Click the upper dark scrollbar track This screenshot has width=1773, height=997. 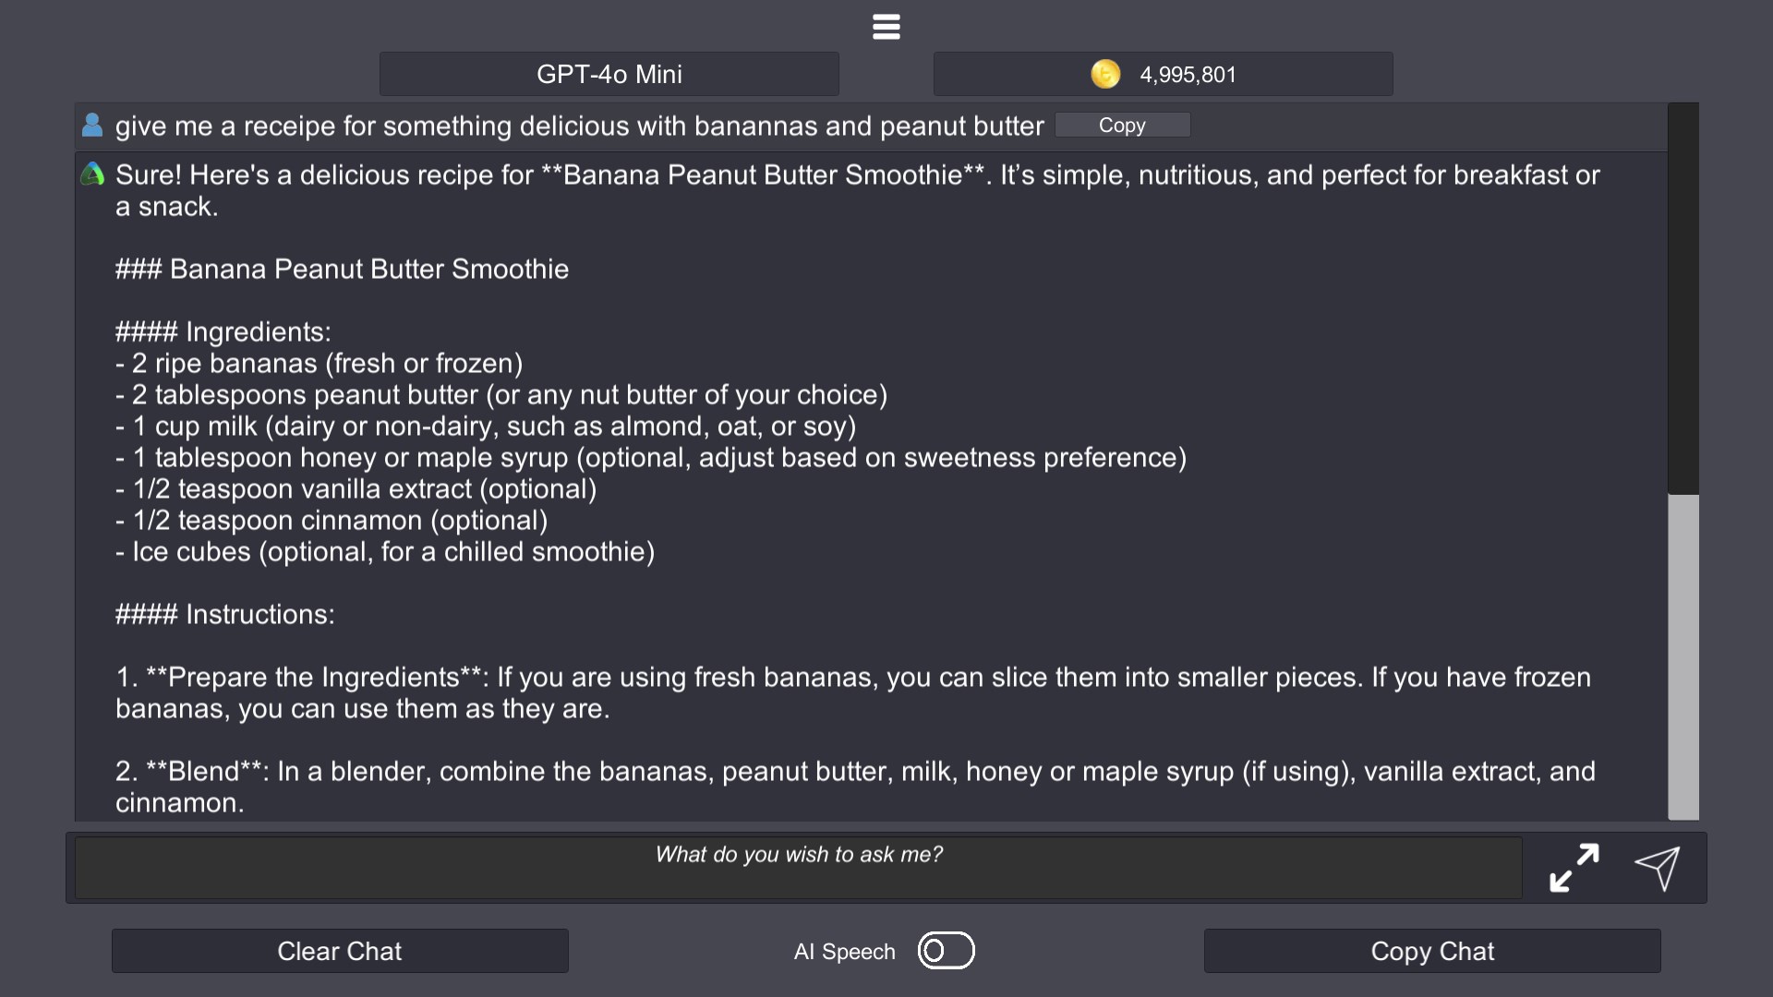[1683, 295]
